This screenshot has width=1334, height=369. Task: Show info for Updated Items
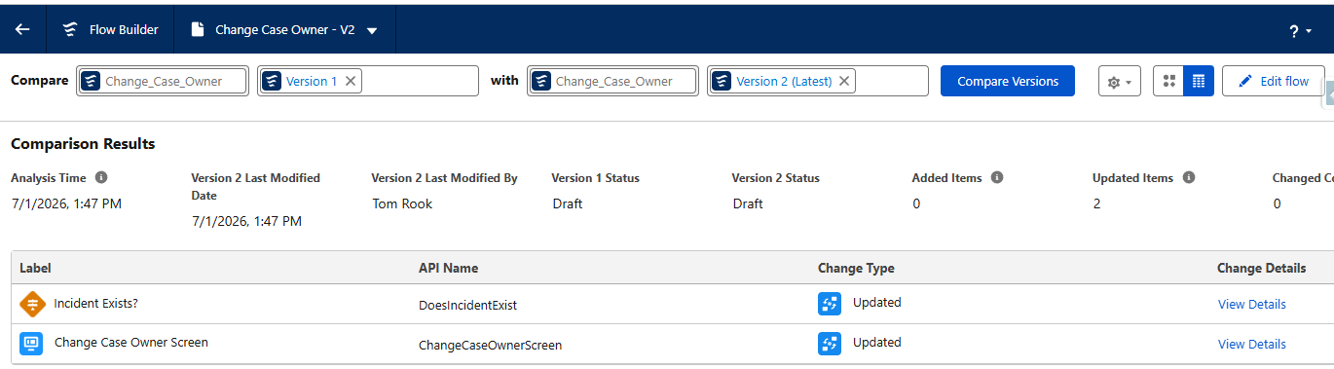pos(1188,178)
